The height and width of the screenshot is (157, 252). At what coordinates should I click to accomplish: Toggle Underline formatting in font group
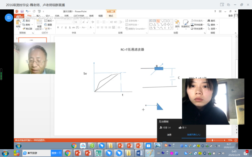tap(65, 27)
